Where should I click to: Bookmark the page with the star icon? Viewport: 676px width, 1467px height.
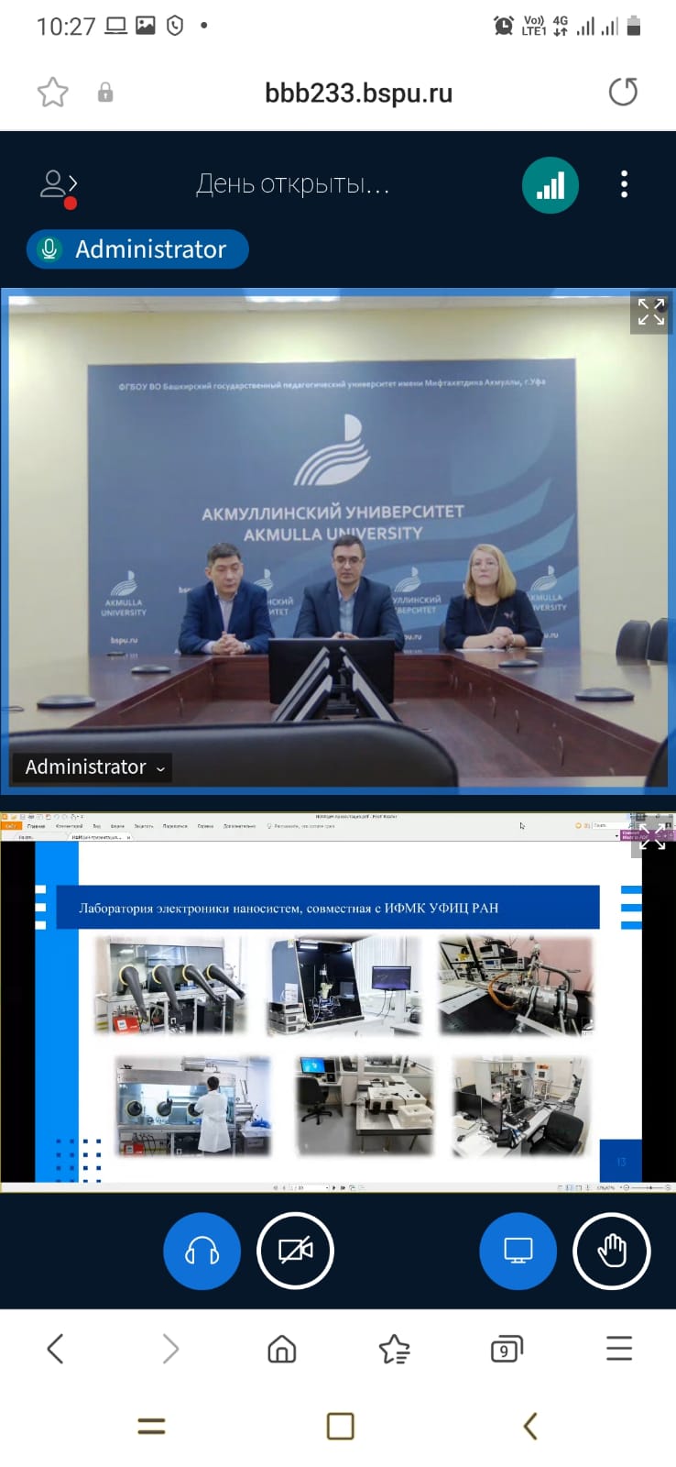coord(52,93)
